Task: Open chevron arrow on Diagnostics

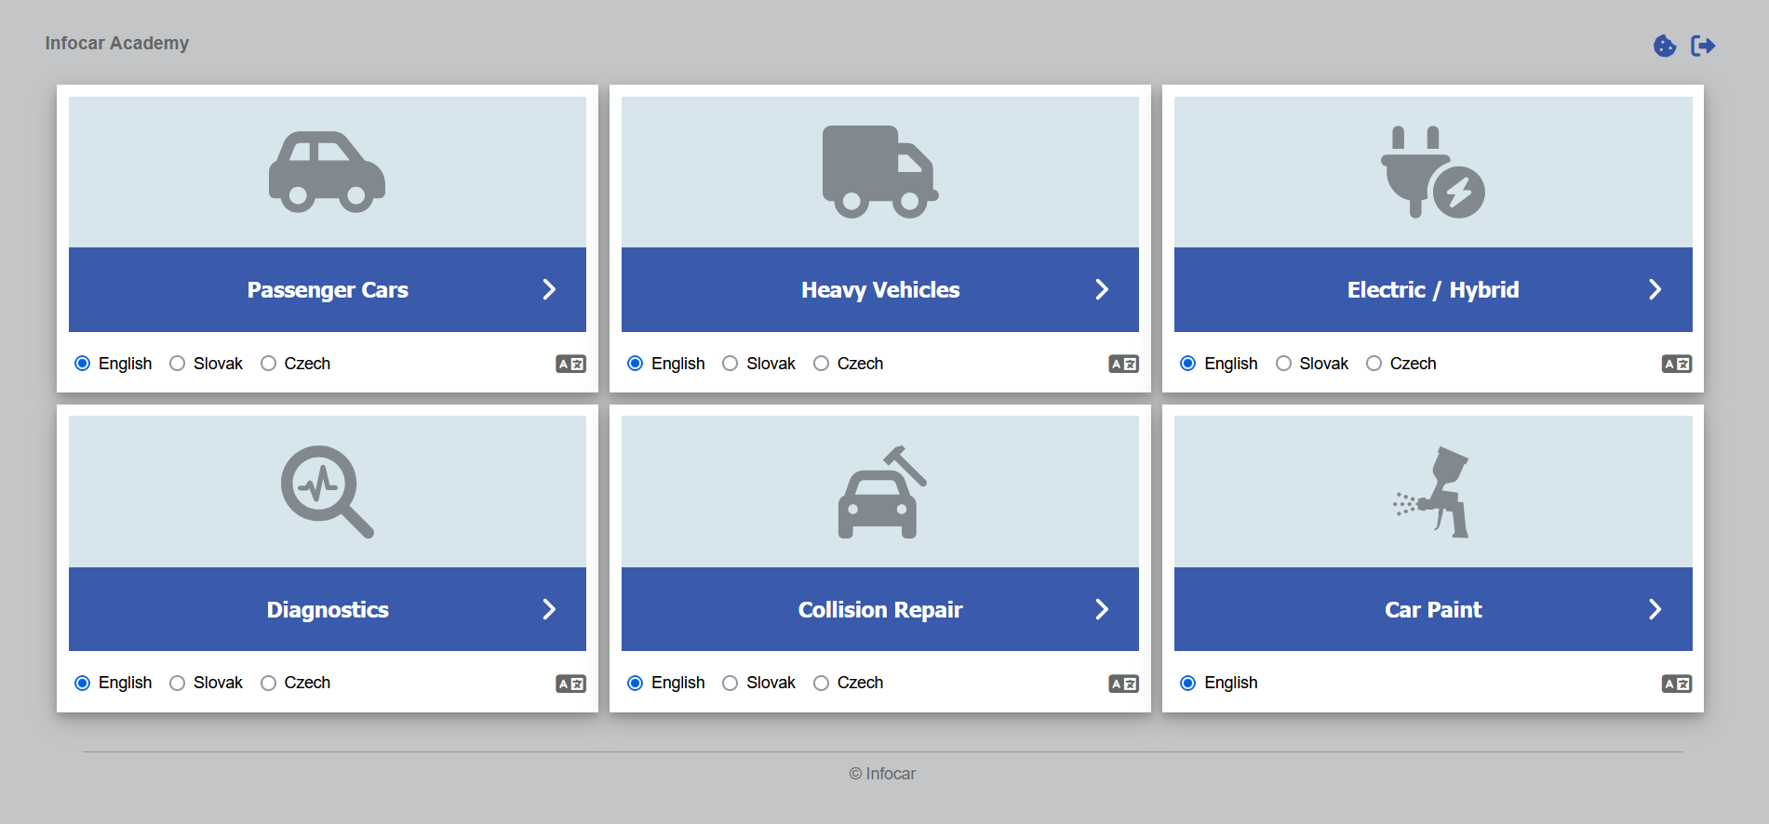Action: pyautogui.click(x=549, y=609)
